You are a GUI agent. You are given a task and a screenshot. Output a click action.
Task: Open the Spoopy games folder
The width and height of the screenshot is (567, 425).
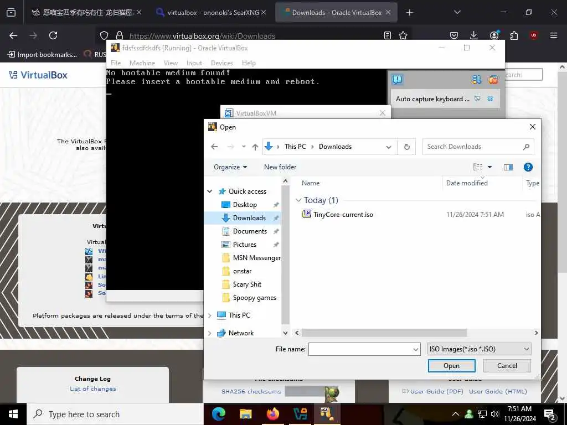coord(254,298)
